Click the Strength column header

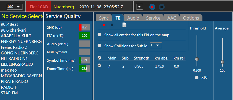coord(142,58)
